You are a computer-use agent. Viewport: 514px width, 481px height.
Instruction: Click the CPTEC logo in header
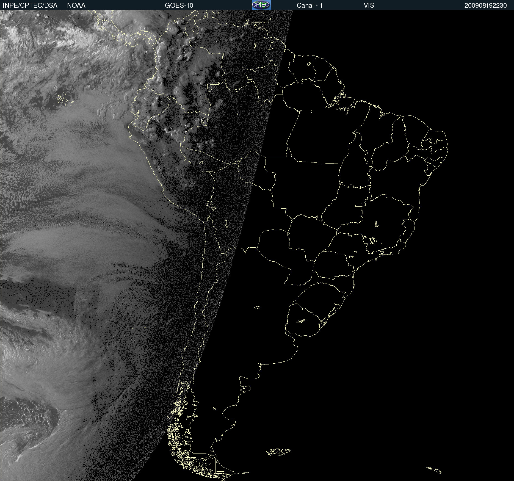[x=261, y=5]
